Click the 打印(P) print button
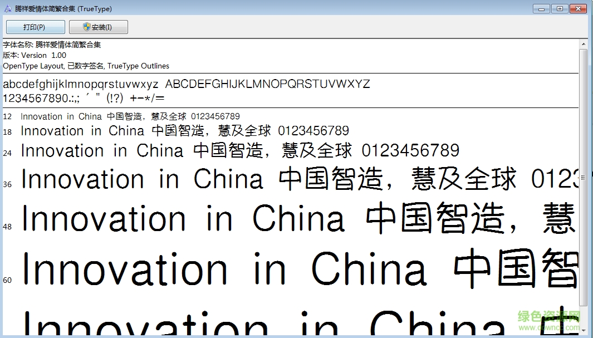Image resolution: width=593 pixels, height=338 pixels. (35, 26)
